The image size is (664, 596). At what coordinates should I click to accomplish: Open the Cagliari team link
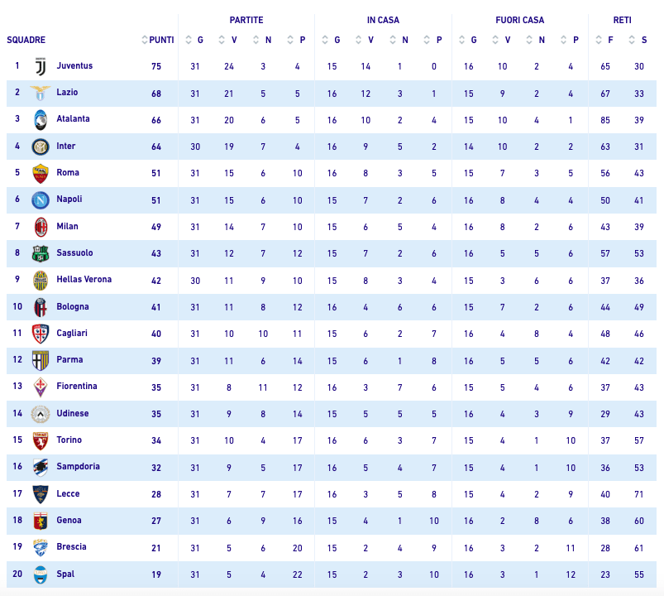72,333
